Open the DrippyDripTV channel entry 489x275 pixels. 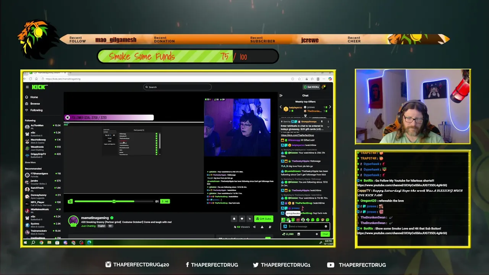(x=43, y=155)
